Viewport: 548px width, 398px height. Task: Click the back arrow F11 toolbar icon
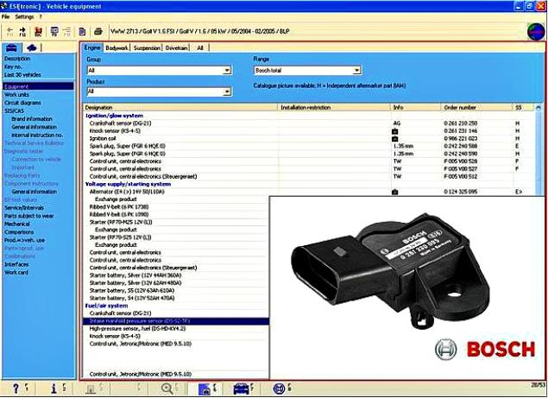[9, 31]
